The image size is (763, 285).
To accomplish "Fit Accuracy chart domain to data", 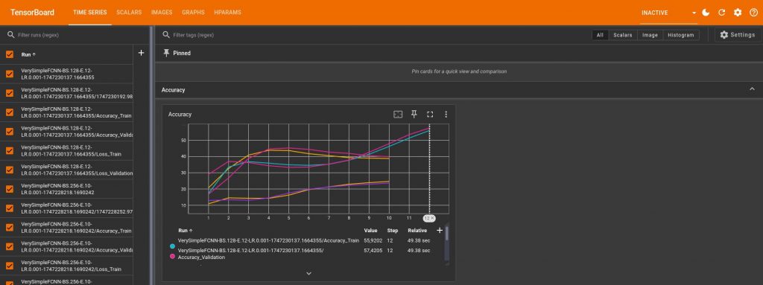I will coord(398,115).
